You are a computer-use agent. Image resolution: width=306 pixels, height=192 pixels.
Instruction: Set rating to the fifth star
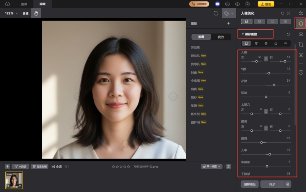click(129, 167)
